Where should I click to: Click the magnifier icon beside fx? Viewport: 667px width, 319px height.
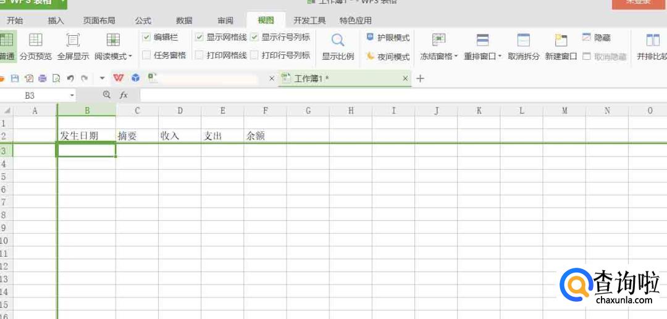107,95
